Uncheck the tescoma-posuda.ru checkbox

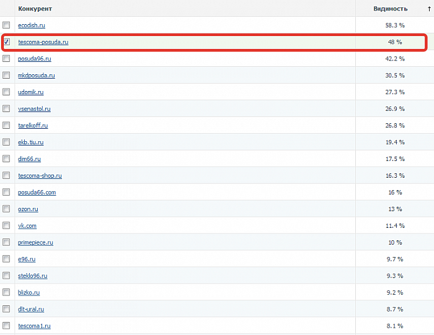pyautogui.click(x=6, y=41)
